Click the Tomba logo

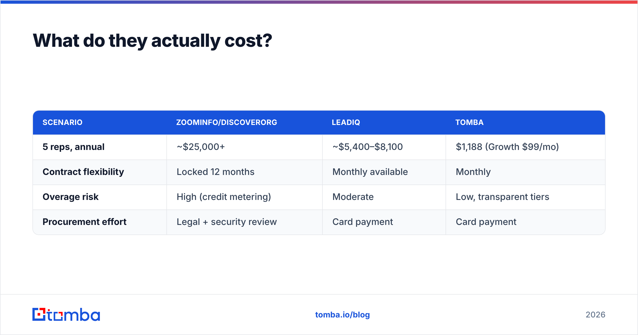(66, 315)
